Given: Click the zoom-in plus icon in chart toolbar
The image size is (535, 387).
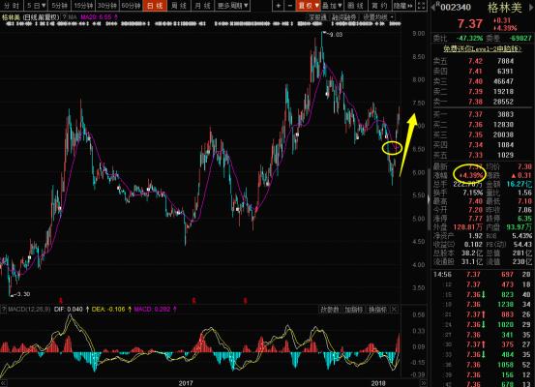Looking at the screenshot, I should 278,6.
